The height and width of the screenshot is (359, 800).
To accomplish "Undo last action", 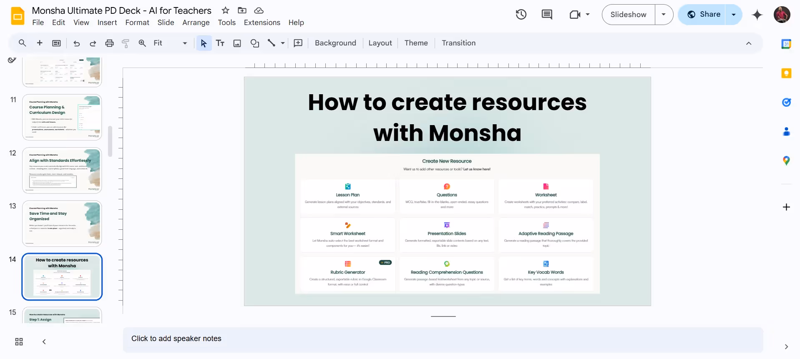I will (76, 43).
